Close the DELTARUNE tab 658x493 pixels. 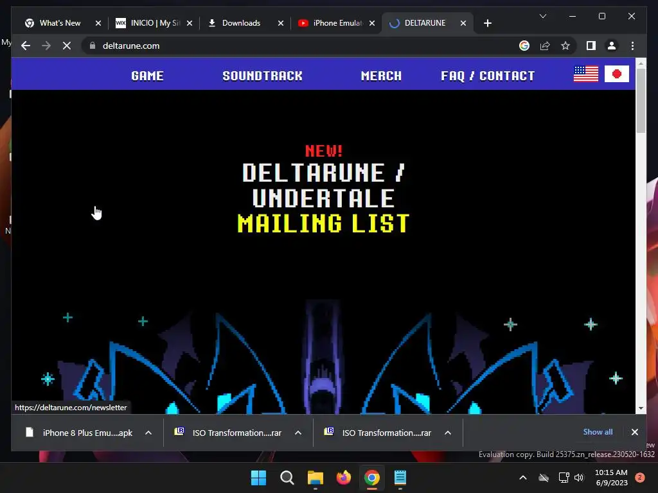[x=463, y=23]
